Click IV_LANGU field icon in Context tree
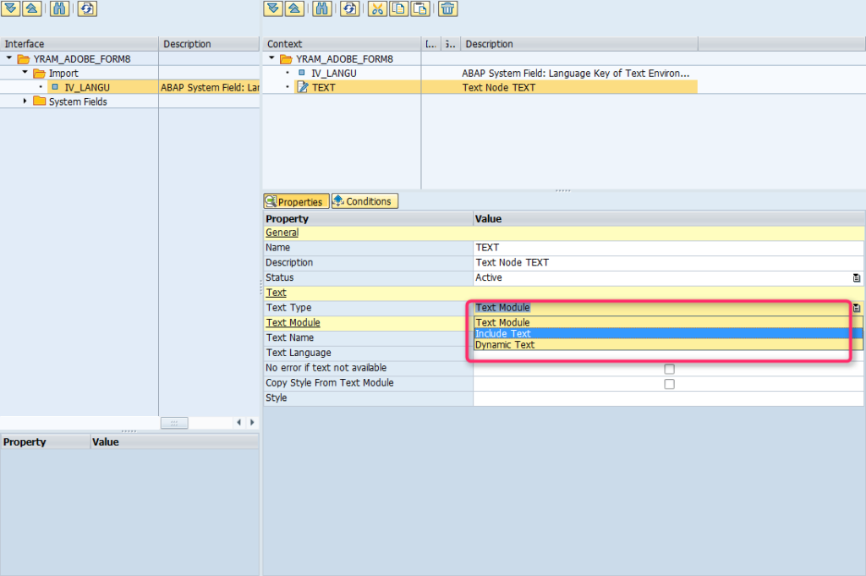 302,73
